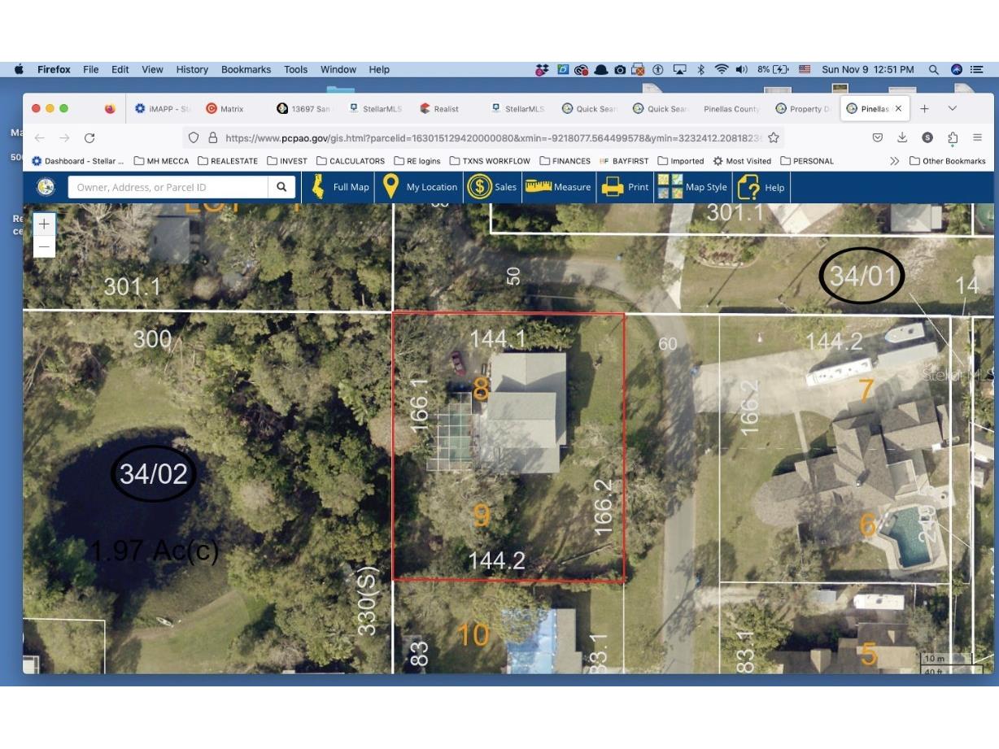The height and width of the screenshot is (749, 999).
Task: Click the Owner, Address, or Parcel ID field
Action: click(x=163, y=186)
